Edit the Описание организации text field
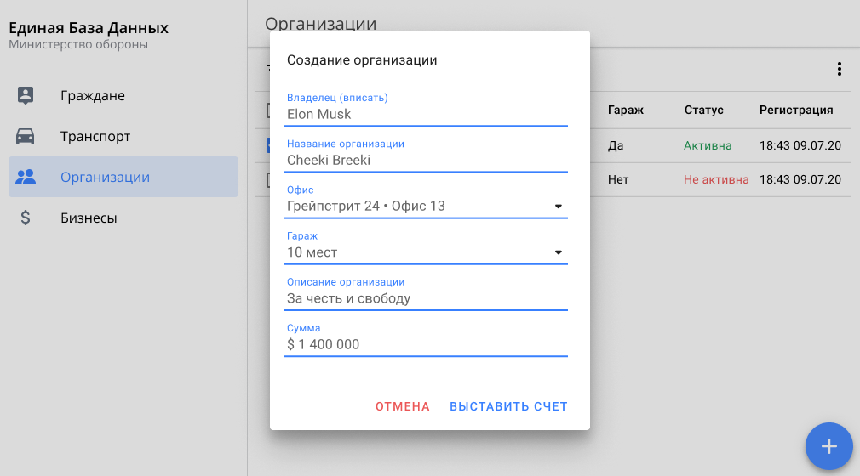 click(426, 298)
